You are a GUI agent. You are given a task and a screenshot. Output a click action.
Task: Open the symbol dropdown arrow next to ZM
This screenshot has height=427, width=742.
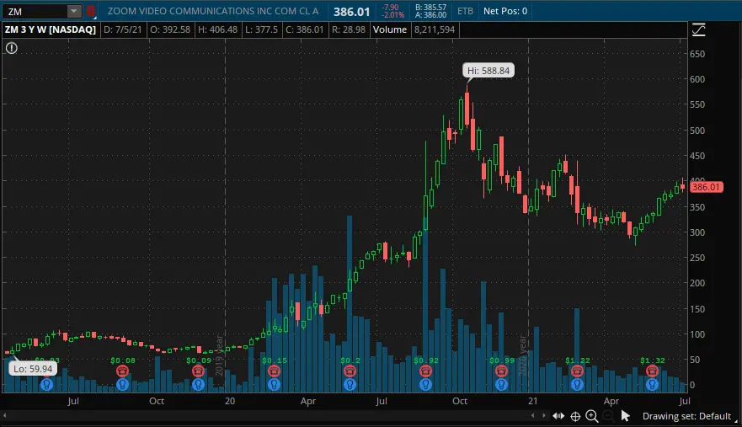pos(74,11)
